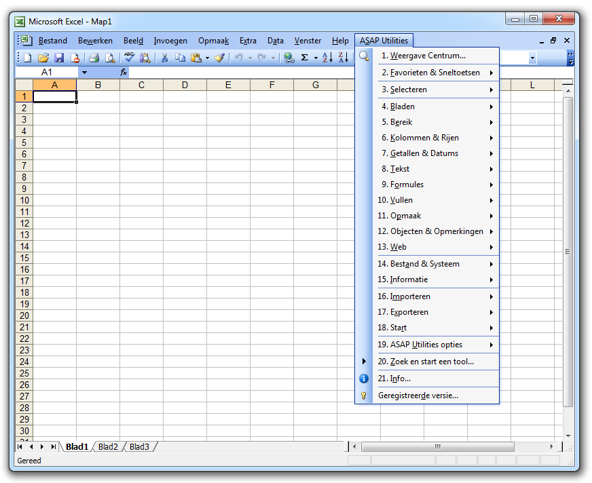Open the Venster menu

(308, 41)
